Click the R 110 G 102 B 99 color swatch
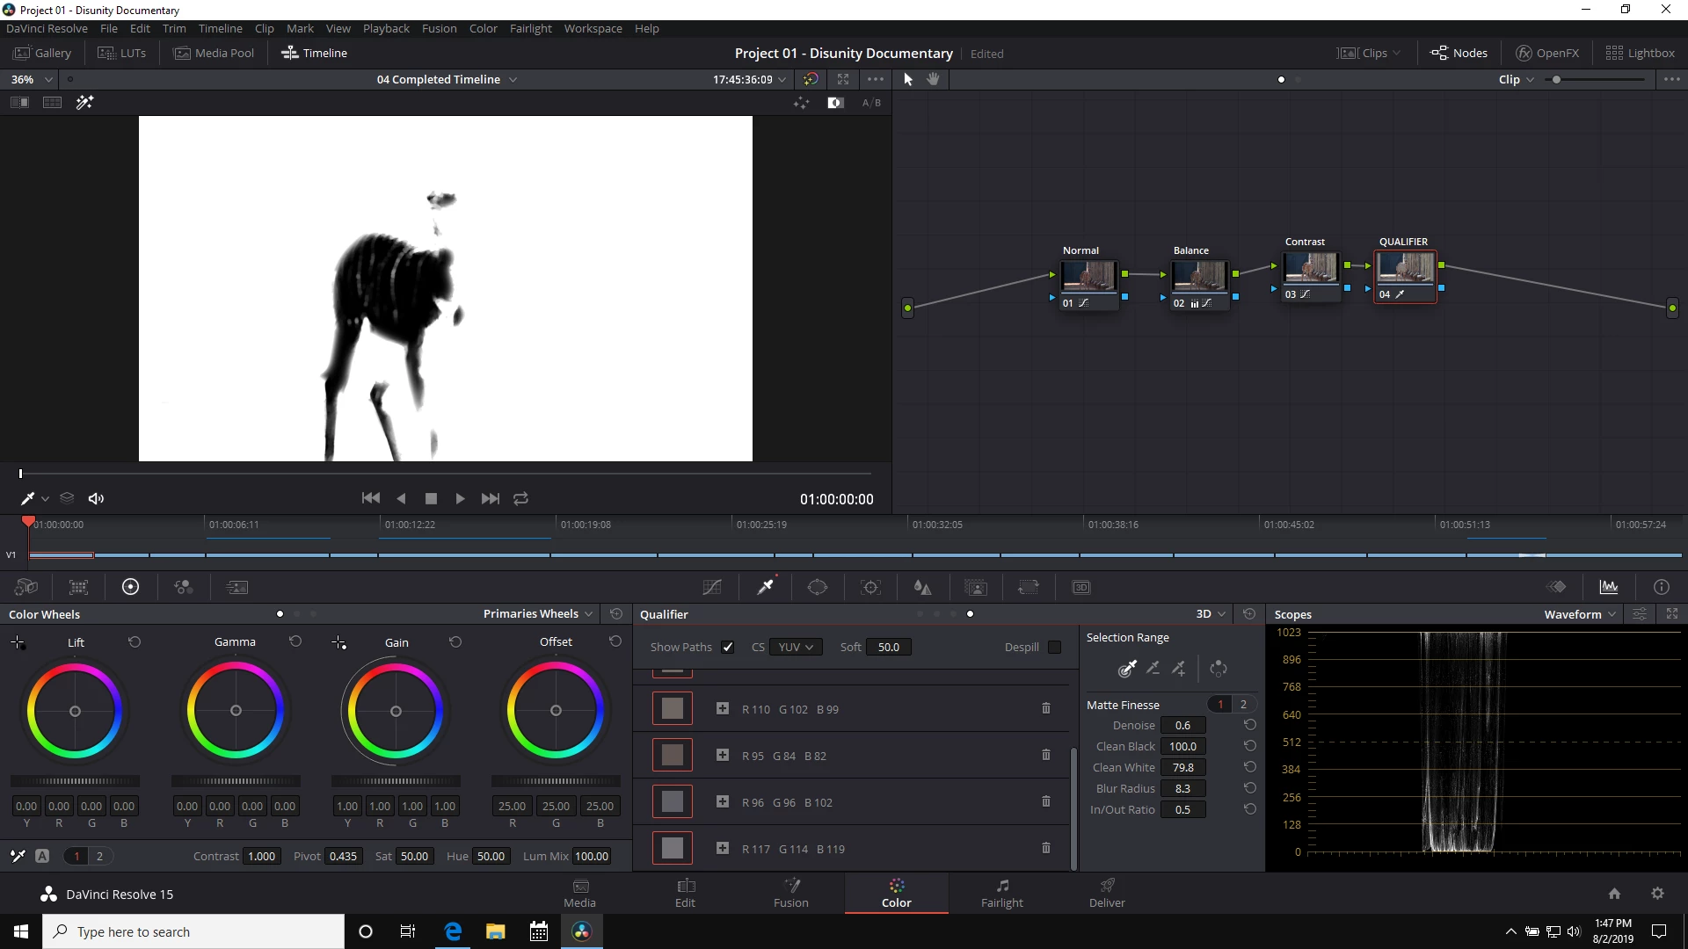 [x=673, y=708]
